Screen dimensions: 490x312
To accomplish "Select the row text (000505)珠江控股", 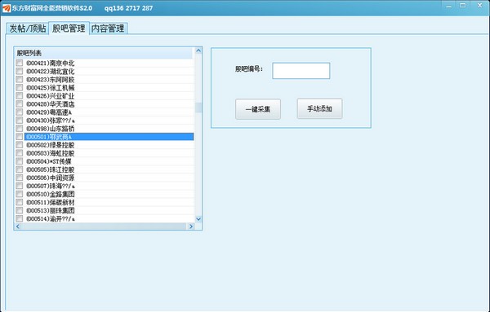I will tap(51, 169).
